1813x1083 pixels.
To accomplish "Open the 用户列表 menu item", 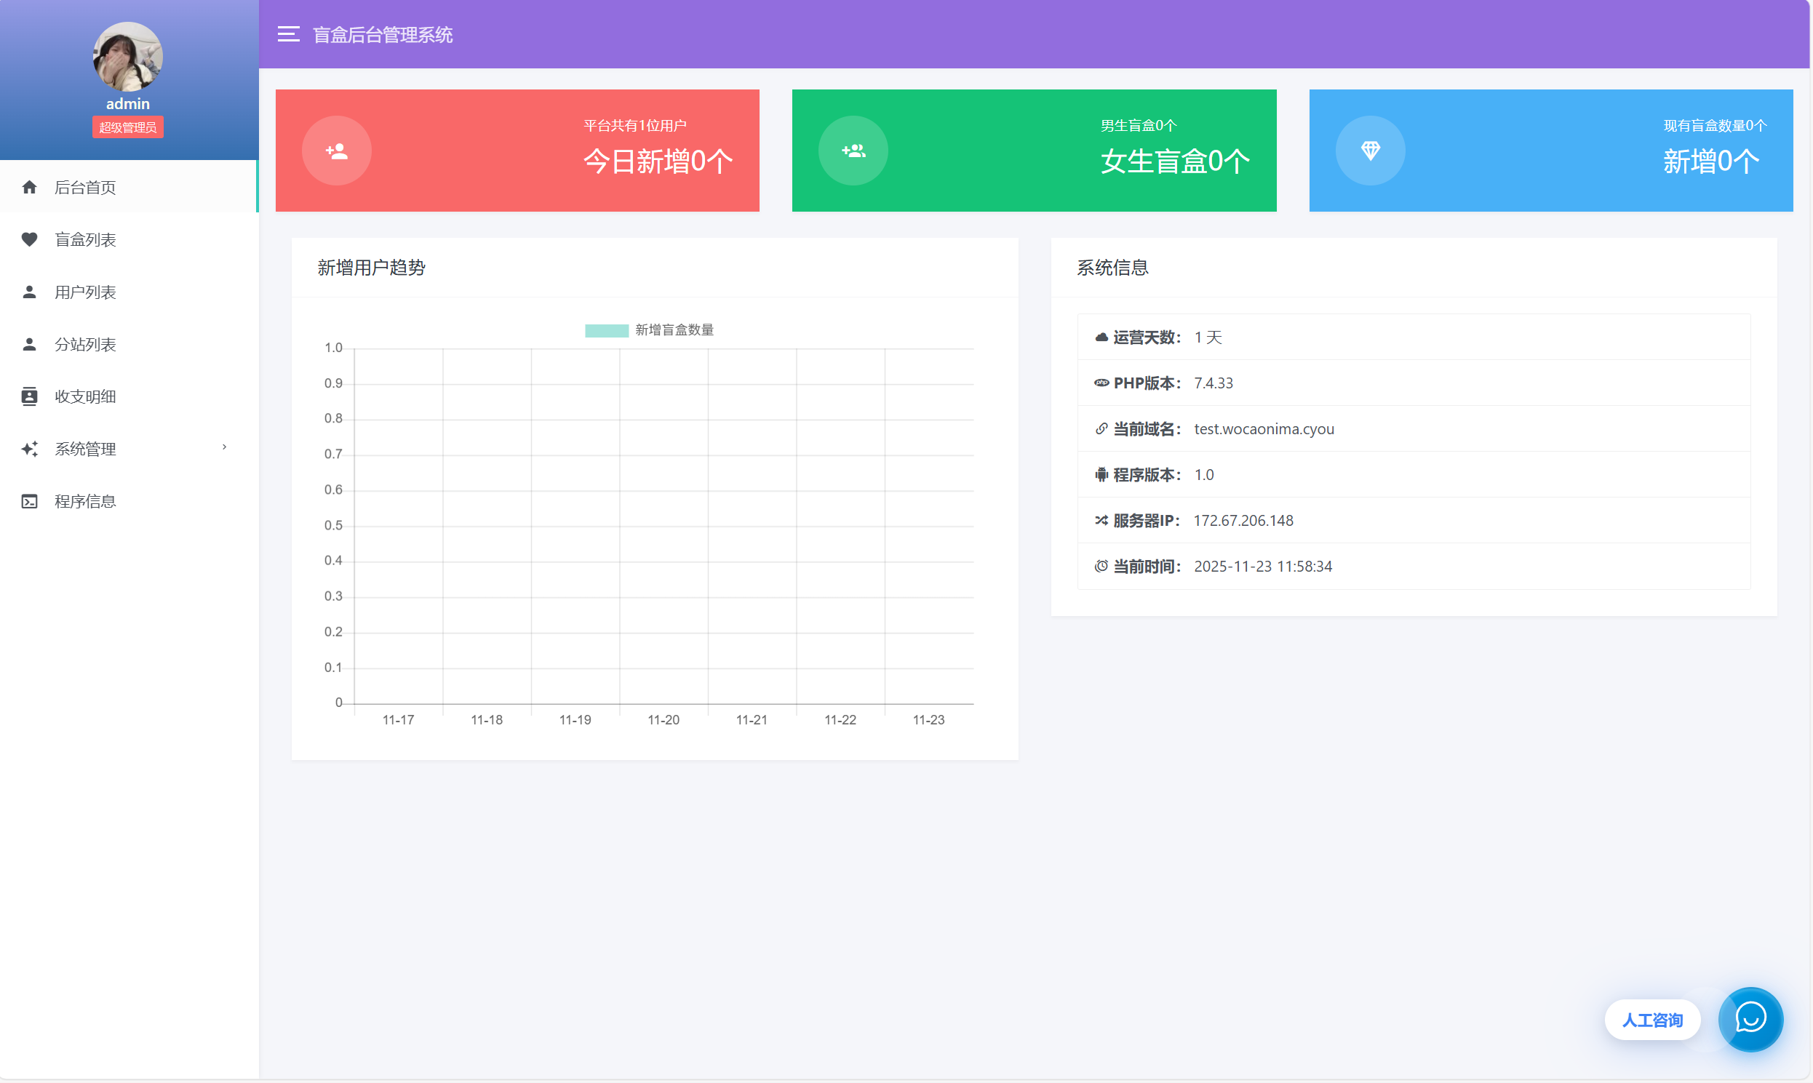I will 85,292.
